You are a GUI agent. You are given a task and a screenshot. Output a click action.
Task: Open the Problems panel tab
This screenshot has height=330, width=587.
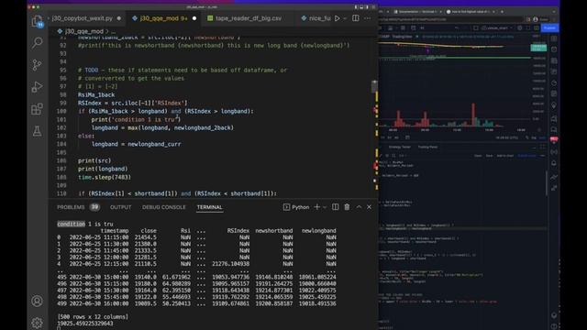coord(71,207)
